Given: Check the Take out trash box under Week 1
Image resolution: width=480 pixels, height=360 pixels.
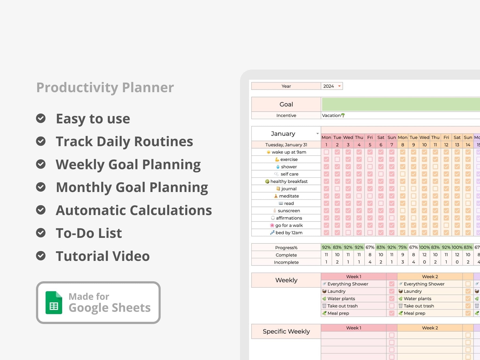Looking at the screenshot, I should [392, 306].
